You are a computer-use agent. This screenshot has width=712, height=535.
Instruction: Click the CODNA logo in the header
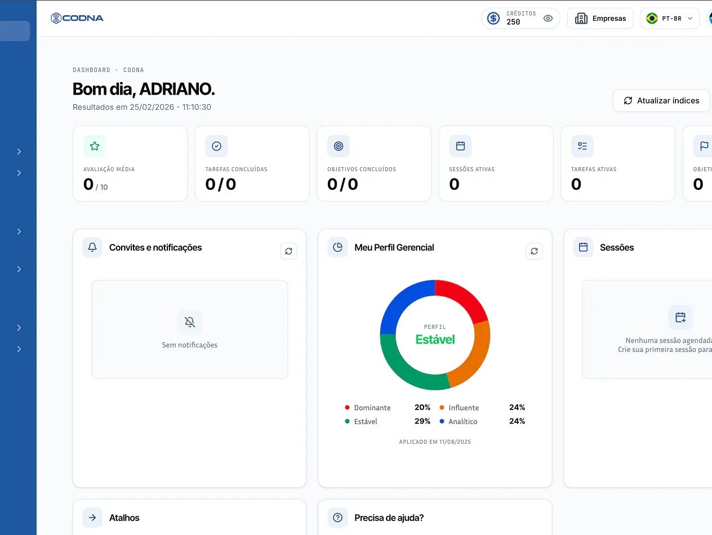(77, 18)
